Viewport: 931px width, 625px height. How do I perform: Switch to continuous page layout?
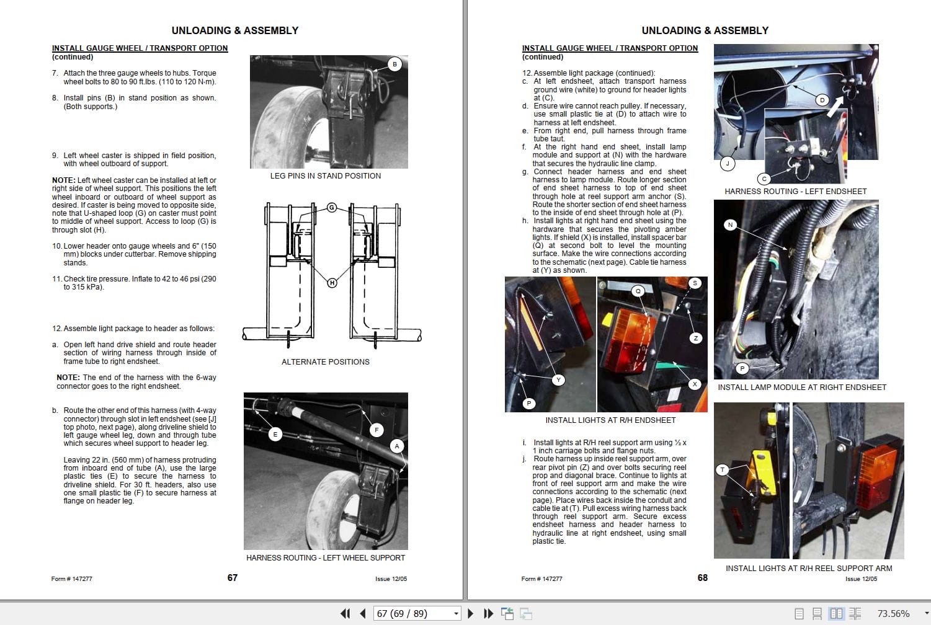[x=817, y=614]
